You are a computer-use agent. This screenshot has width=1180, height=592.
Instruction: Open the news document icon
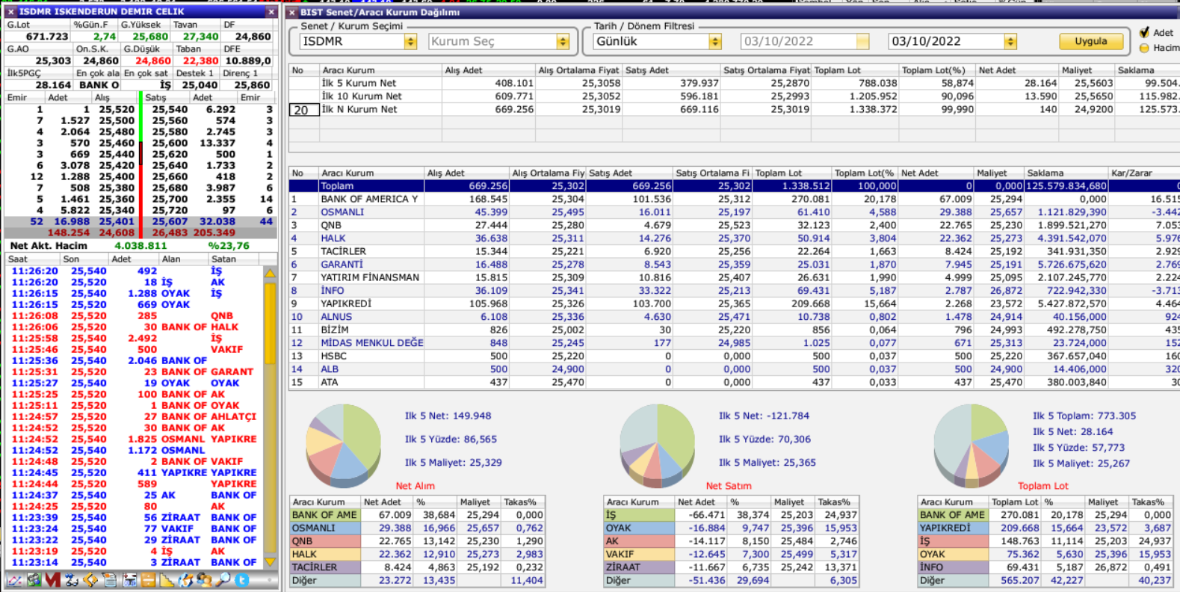(110, 579)
